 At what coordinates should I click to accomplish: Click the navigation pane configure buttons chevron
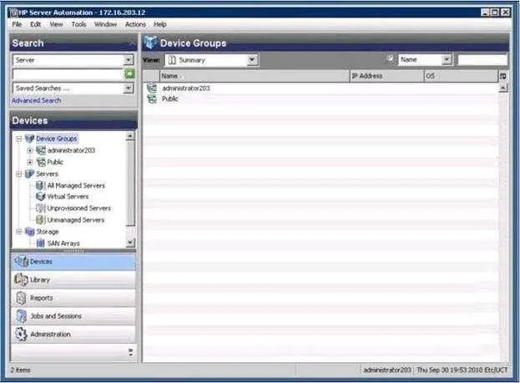(131, 353)
